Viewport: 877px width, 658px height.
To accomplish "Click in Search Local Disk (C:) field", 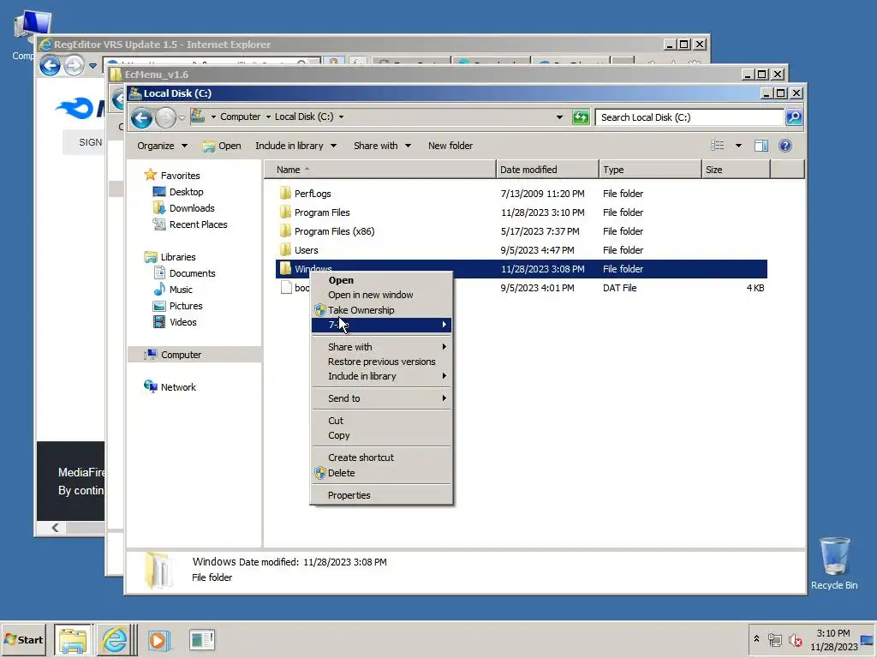I will 689,117.
